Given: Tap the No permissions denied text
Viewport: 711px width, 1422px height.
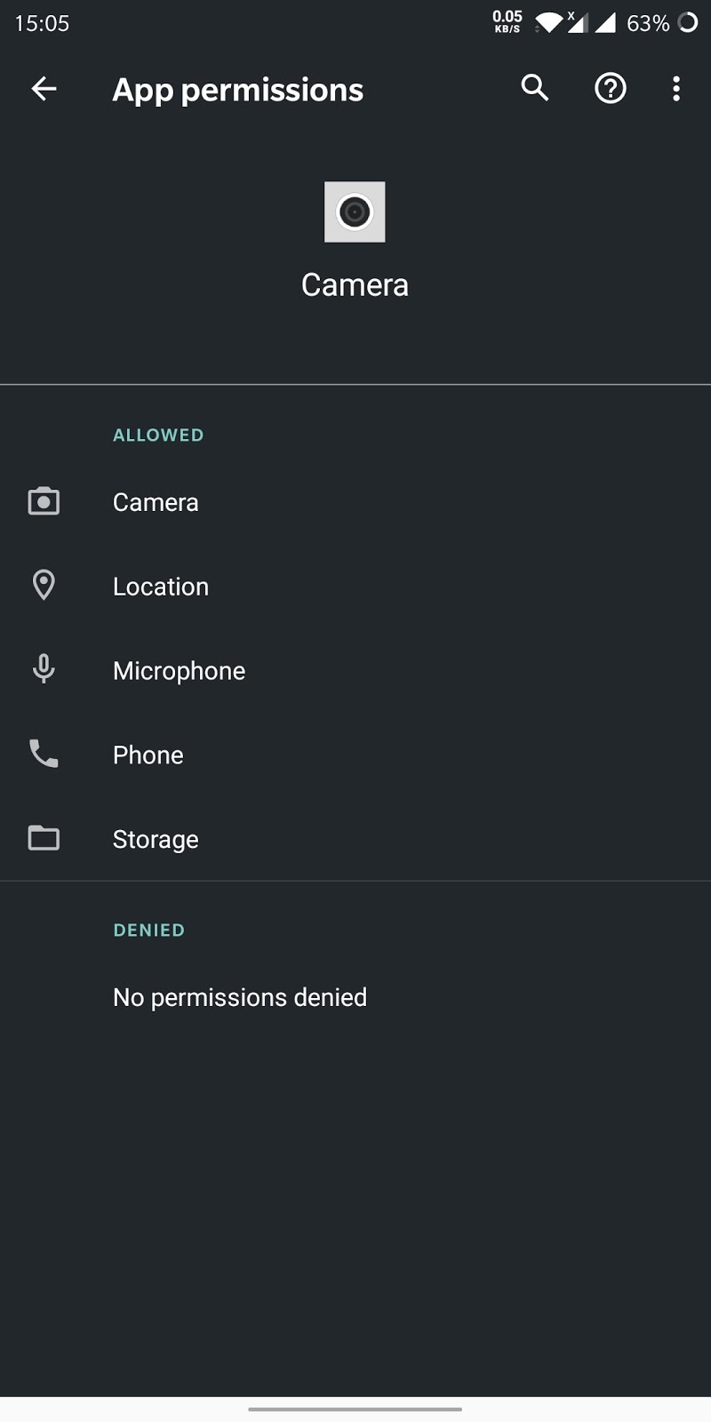Looking at the screenshot, I should [239, 996].
